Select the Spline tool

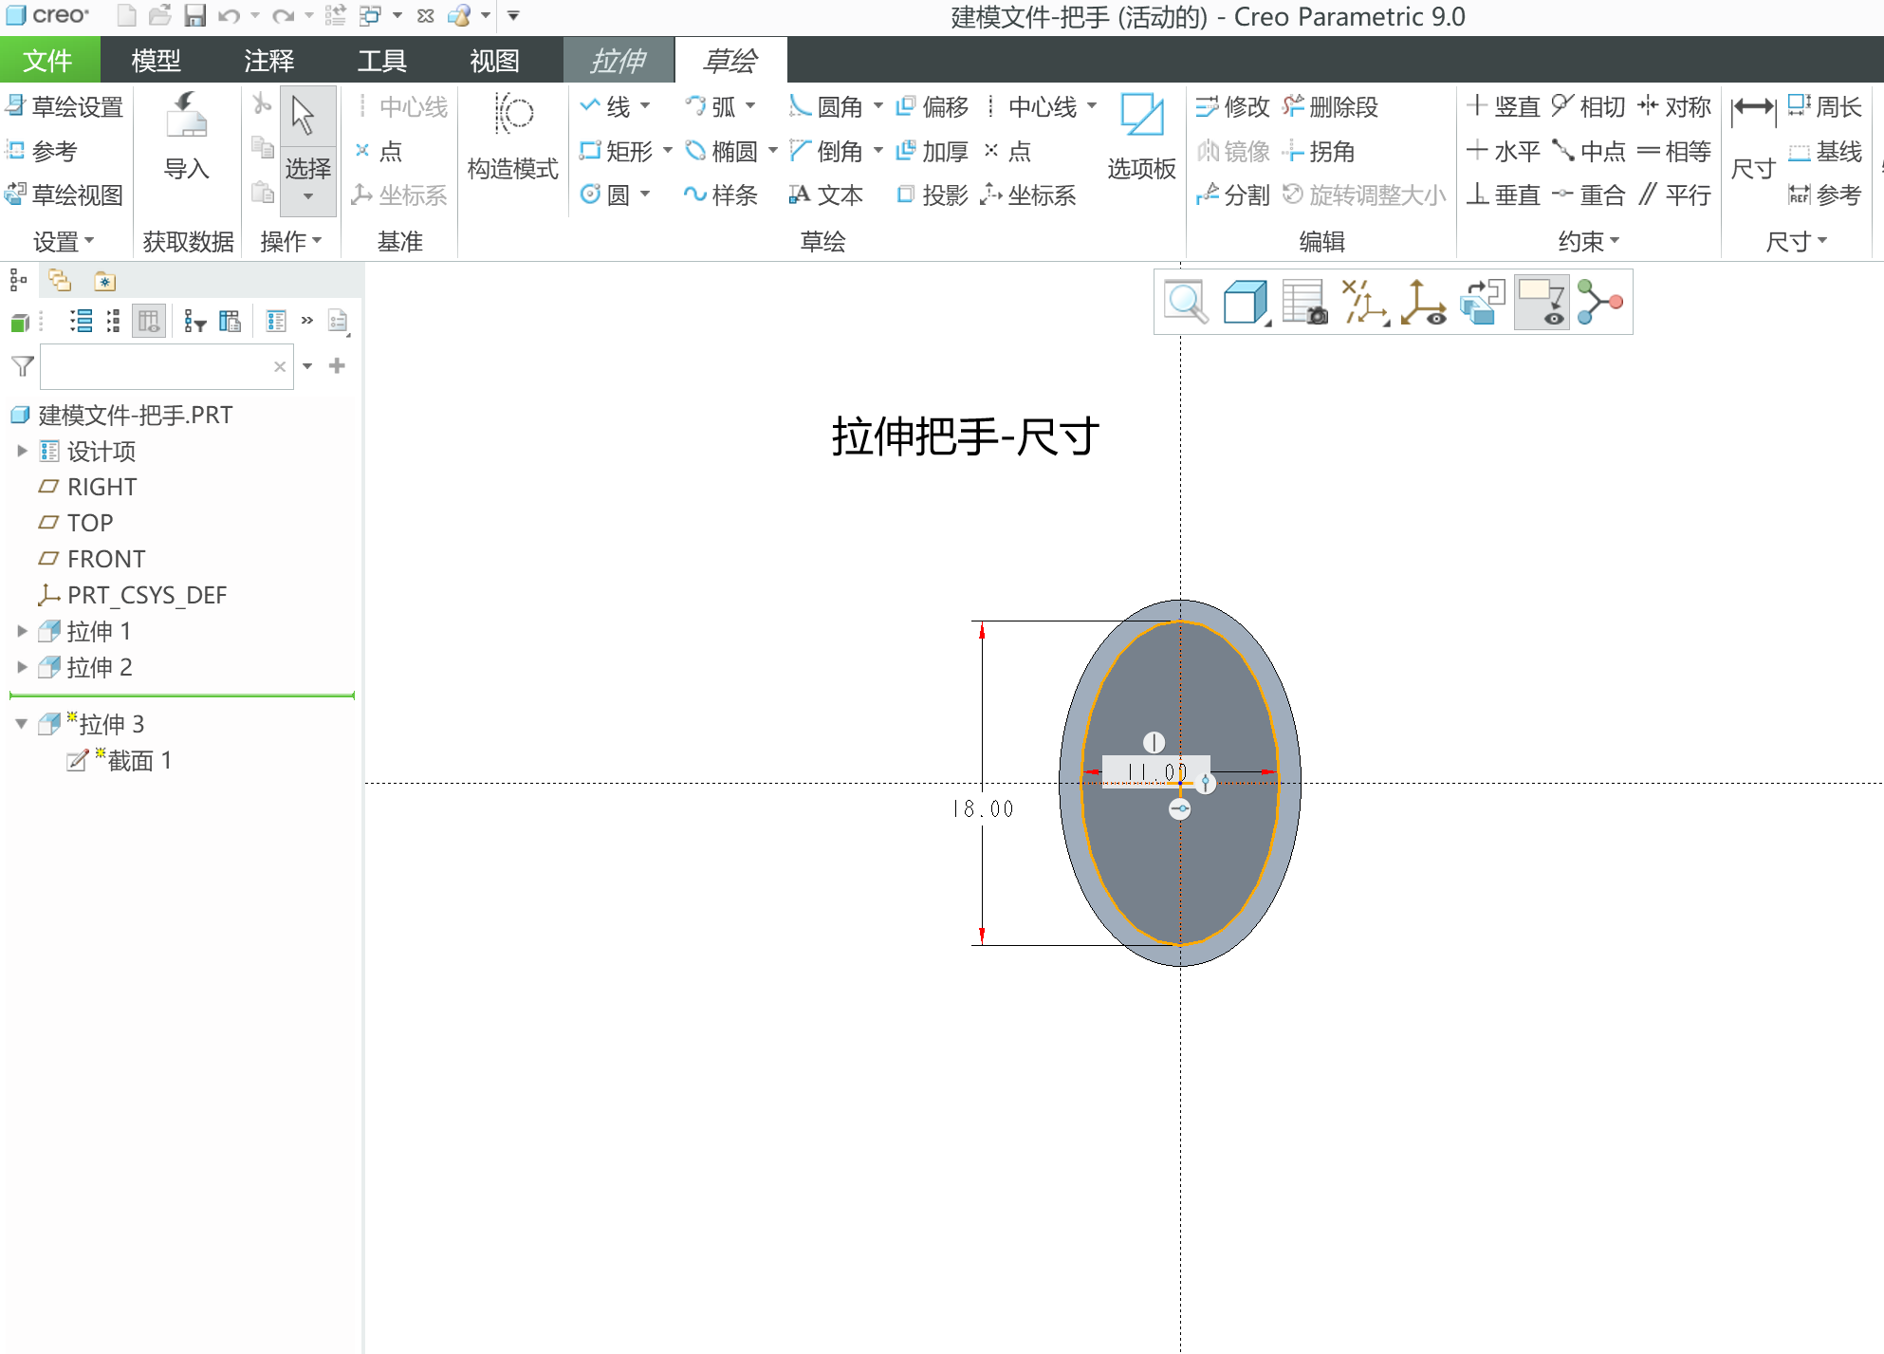point(721,195)
